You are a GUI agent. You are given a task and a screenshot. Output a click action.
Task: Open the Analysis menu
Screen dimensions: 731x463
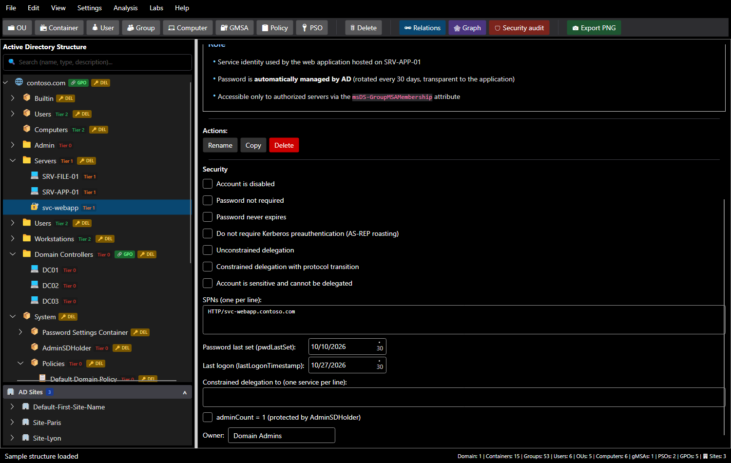pos(126,8)
